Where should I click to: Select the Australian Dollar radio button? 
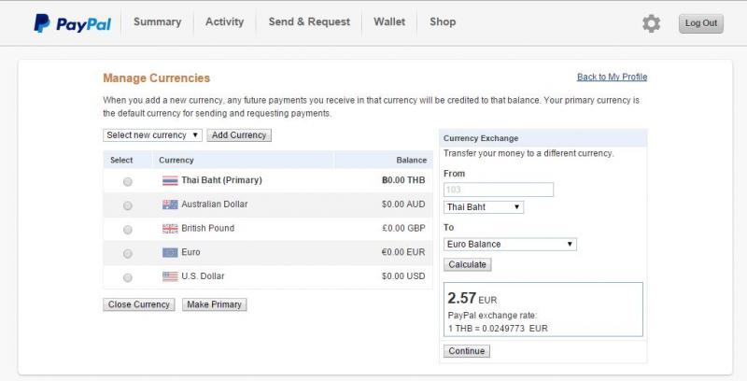tap(128, 205)
